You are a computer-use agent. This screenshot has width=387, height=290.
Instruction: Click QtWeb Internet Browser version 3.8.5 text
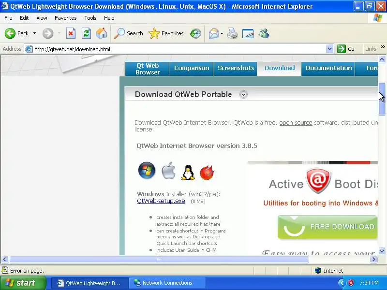coord(197,146)
